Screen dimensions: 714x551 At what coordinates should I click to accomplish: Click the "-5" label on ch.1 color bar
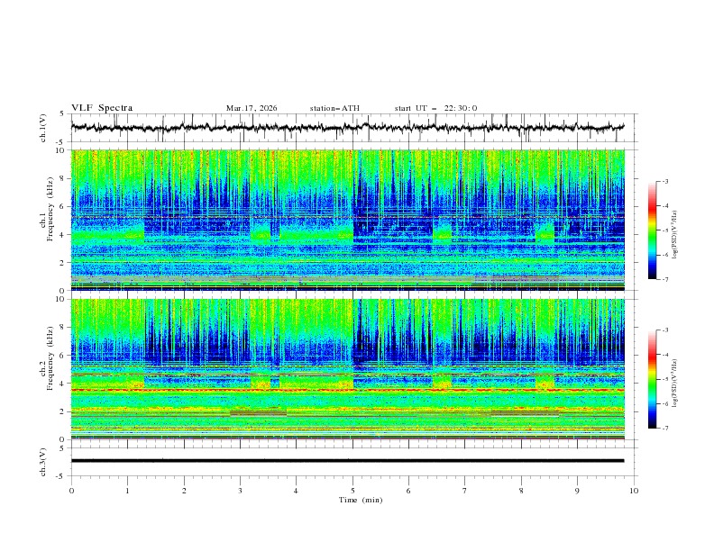664,230
